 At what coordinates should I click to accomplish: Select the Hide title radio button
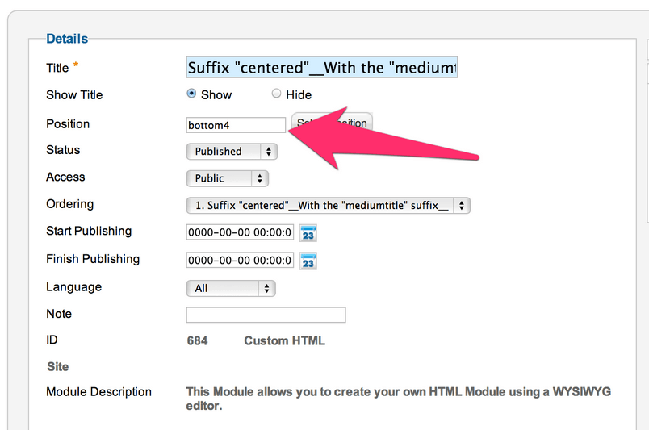[x=276, y=94]
